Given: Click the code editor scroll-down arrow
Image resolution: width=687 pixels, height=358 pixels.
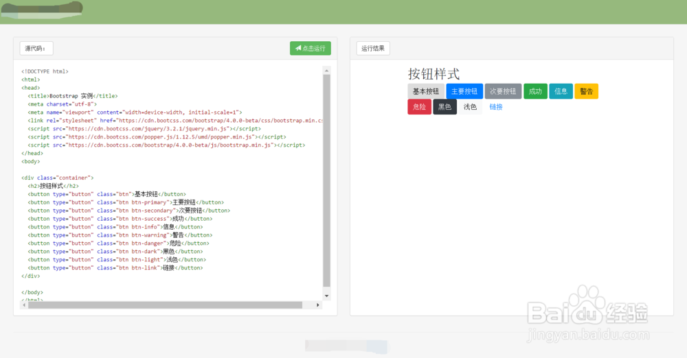Looking at the screenshot, I should tap(326, 296).
